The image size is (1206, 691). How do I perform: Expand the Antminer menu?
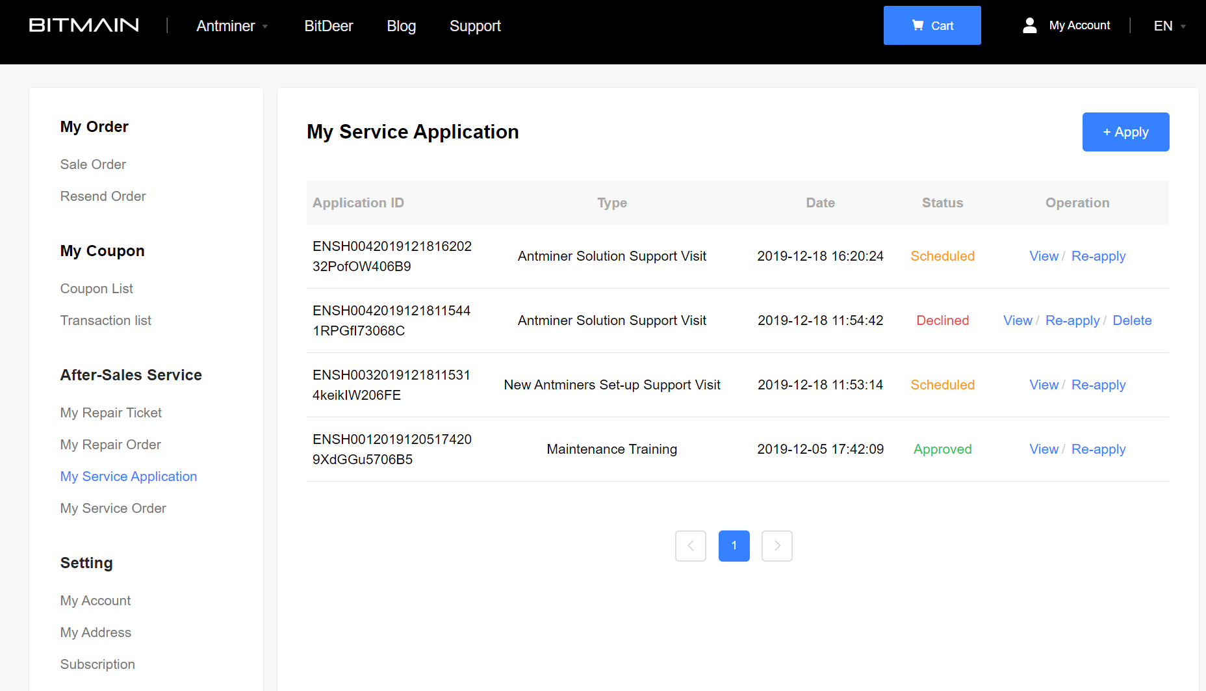[x=231, y=26]
